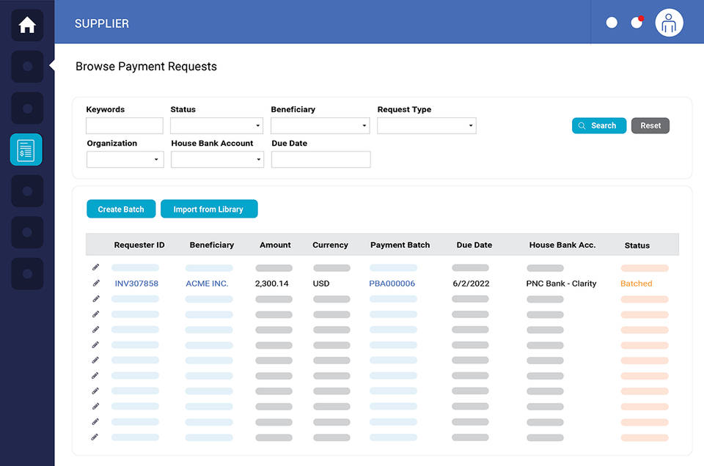Edit the INV307858 row via its pencil icon

(95, 282)
